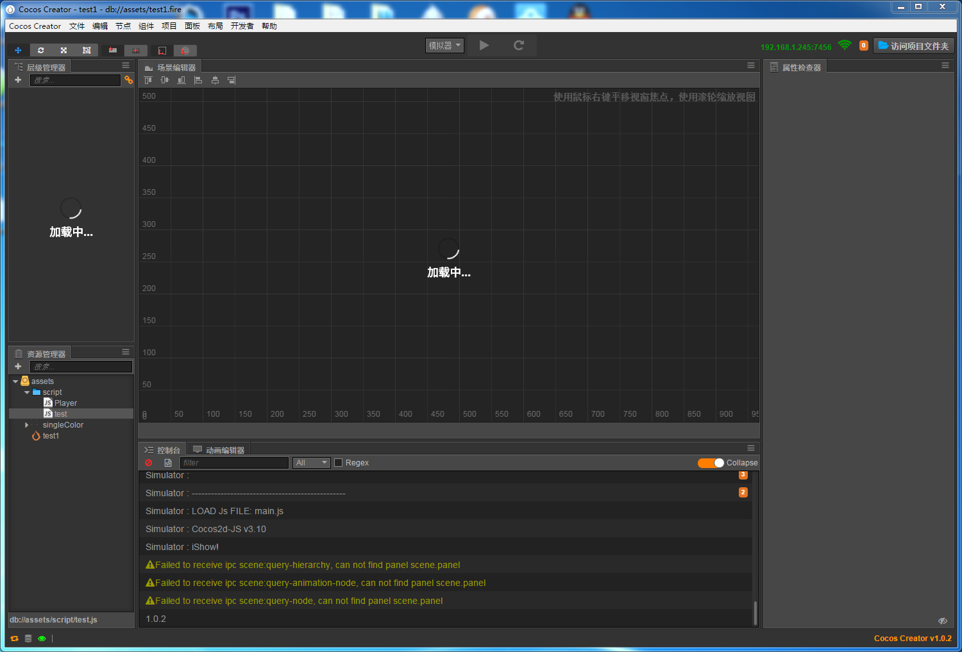Enable the Regex checkbox
This screenshot has width=962, height=652.
point(339,463)
